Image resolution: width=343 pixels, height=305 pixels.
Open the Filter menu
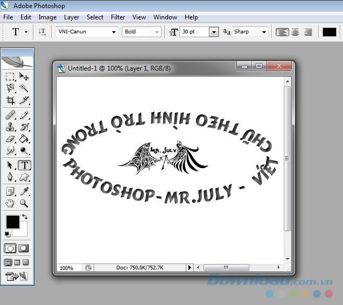click(x=118, y=17)
